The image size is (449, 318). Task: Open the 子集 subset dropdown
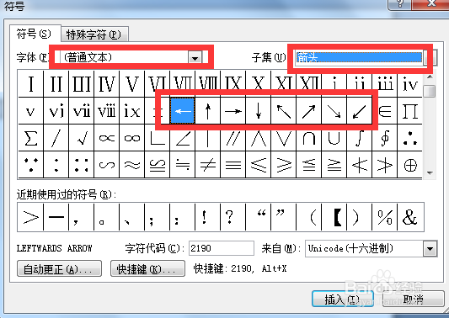point(430,58)
